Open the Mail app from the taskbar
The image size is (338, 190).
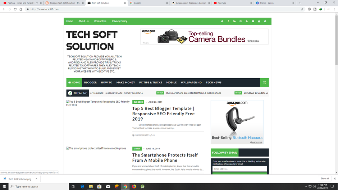tap(108, 186)
